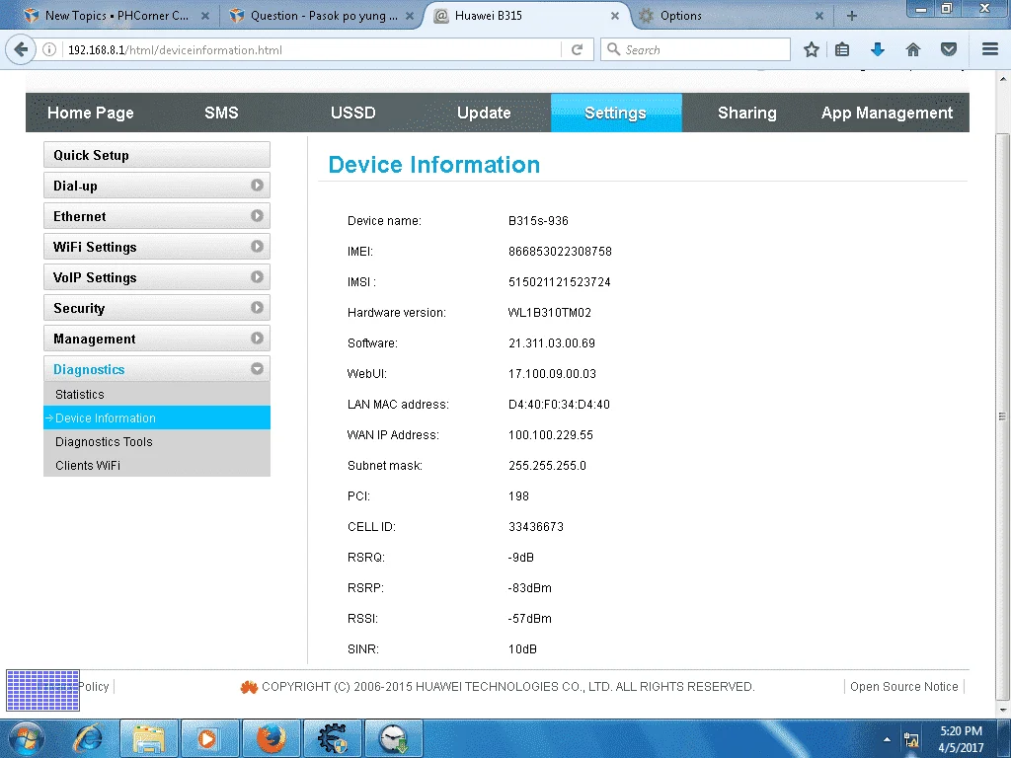The height and width of the screenshot is (758, 1011).
Task: Open Clients WiFi in sidebar
Action: [x=157, y=465]
